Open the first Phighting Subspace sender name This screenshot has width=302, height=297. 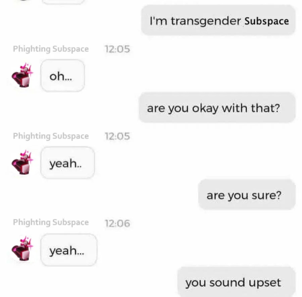51,49
